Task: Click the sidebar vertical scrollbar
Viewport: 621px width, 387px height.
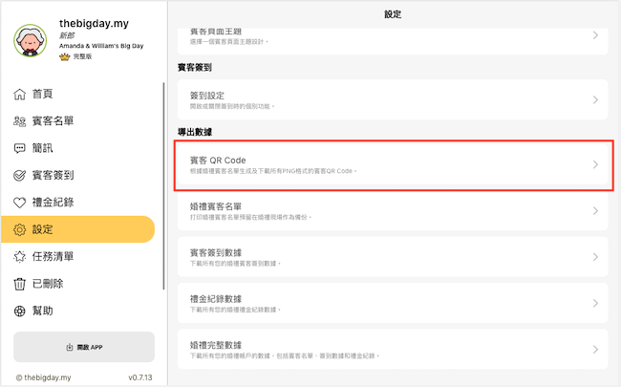Action: (x=163, y=182)
